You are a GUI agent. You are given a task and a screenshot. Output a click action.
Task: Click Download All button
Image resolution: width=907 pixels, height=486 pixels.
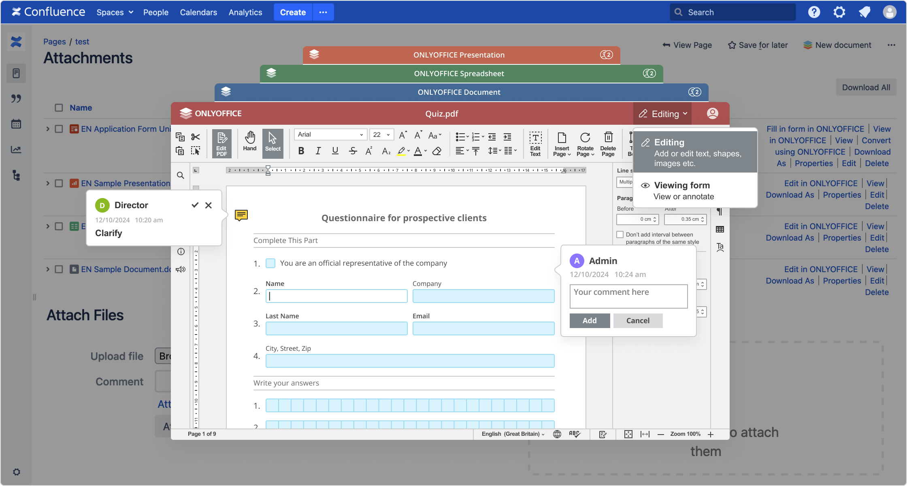coord(866,87)
